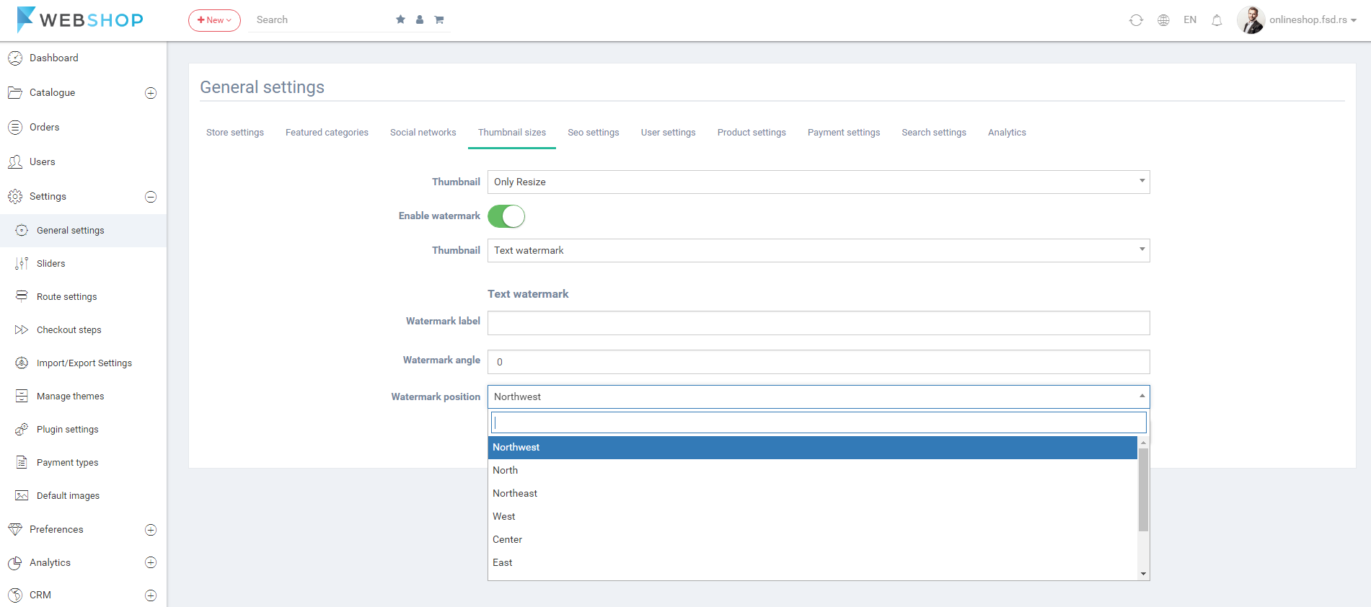Viewport: 1371px width, 607px height.
Task: Switch to User settings tab
Action: click(x=669, y=133)
